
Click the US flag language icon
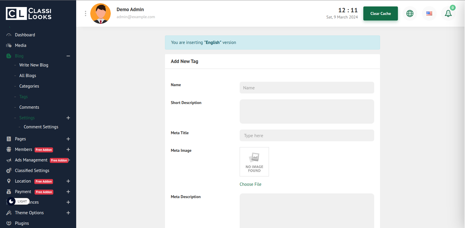coord(429,13)
